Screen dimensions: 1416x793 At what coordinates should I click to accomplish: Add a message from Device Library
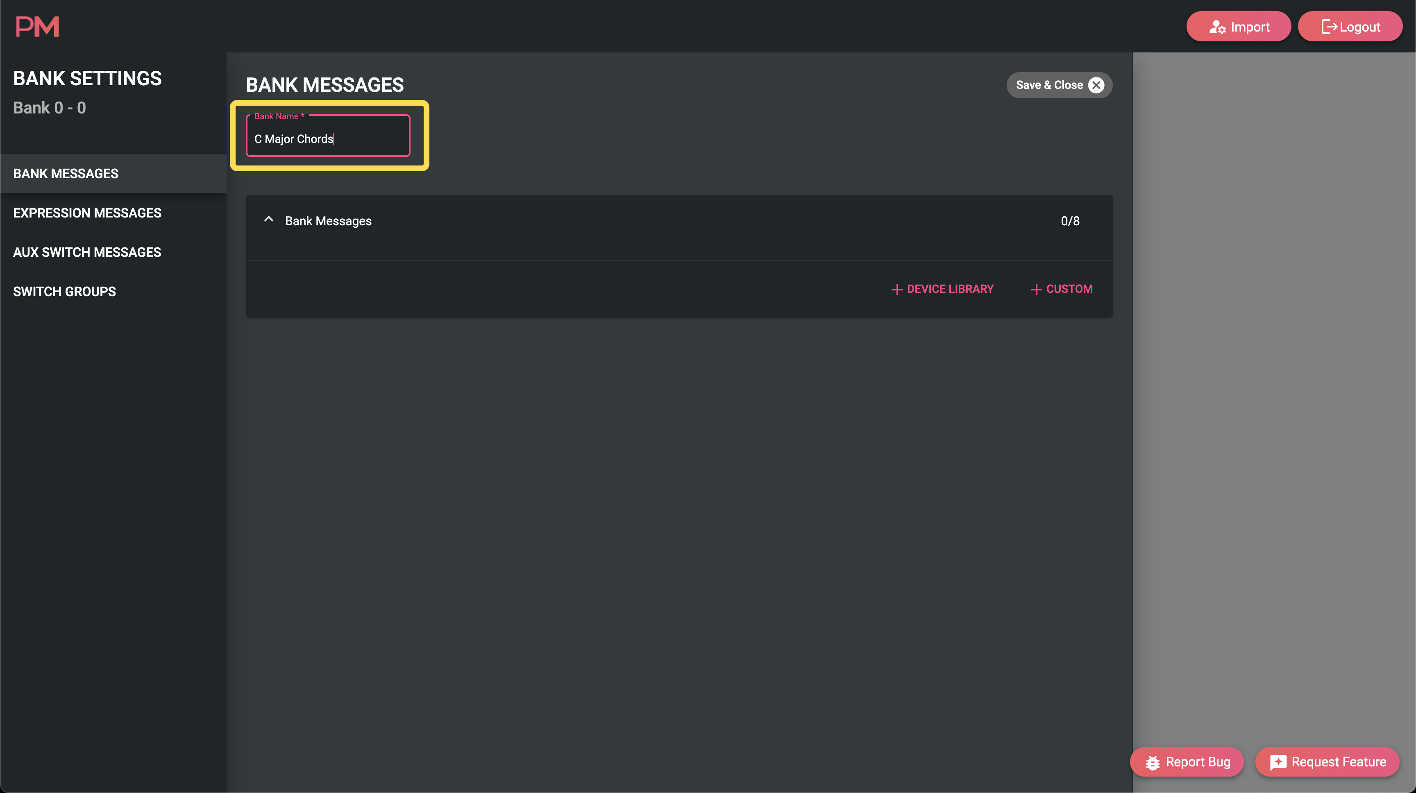(942, 289)
